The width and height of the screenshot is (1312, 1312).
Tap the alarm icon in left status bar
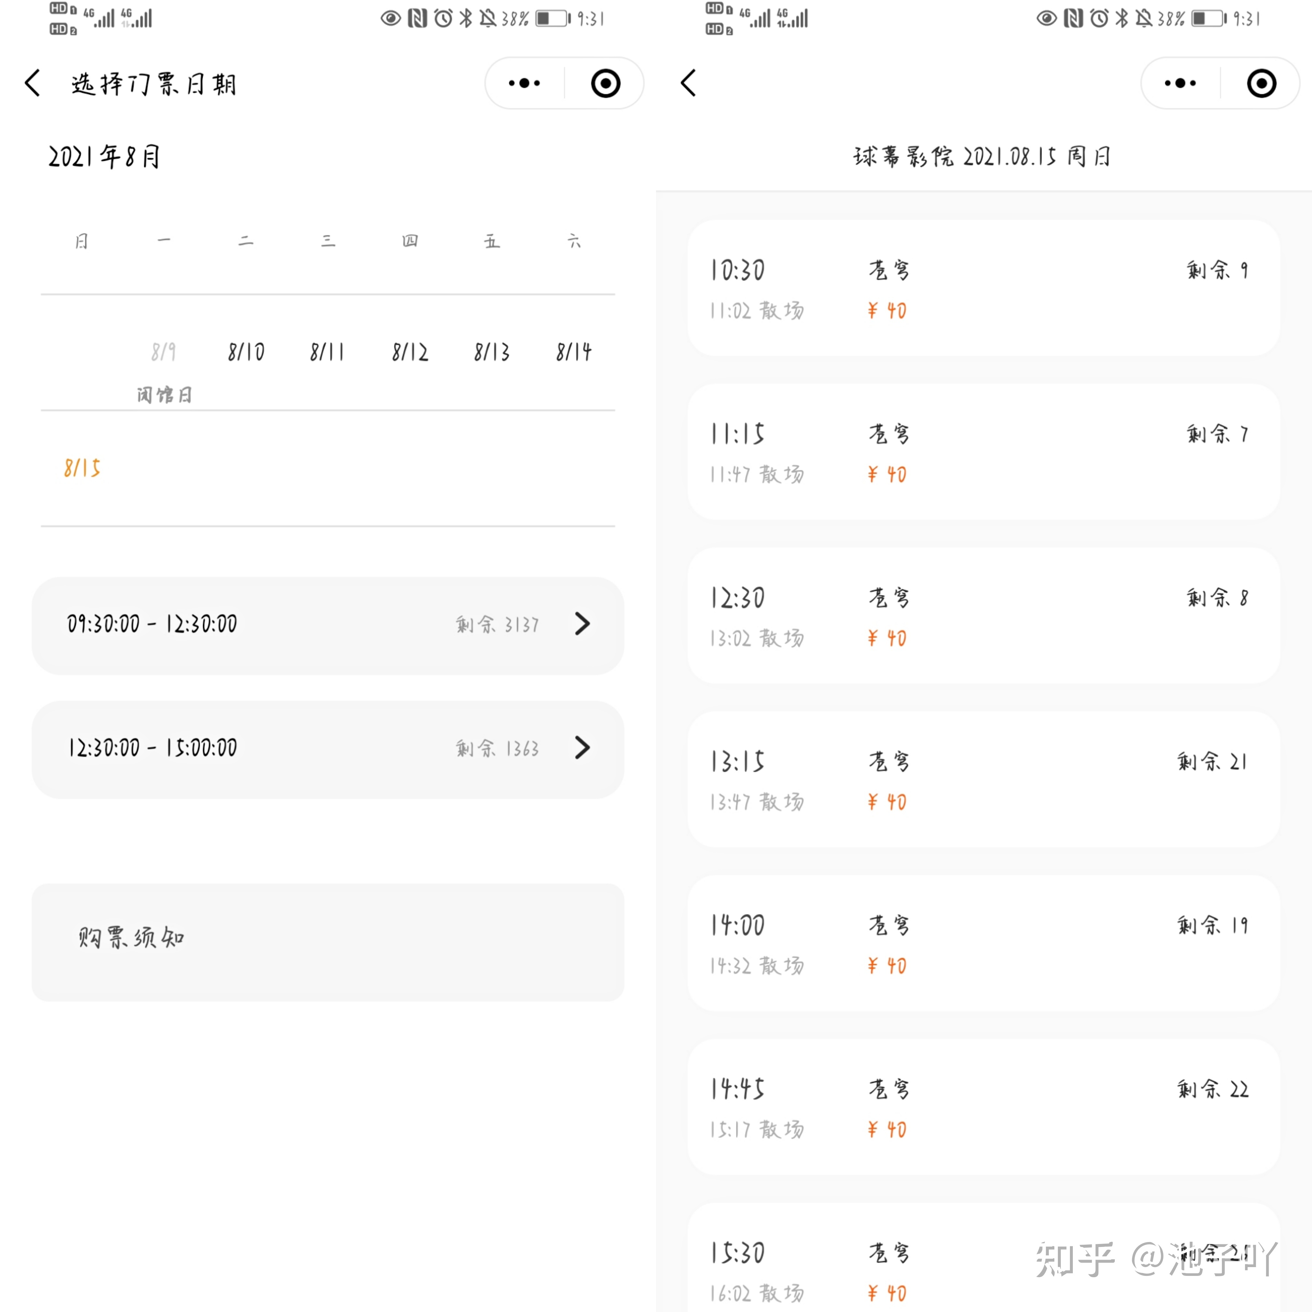click(x=444, y=18)
